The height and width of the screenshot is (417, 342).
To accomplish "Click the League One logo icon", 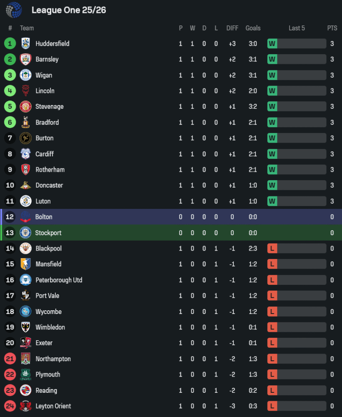I will click(14, 10).
